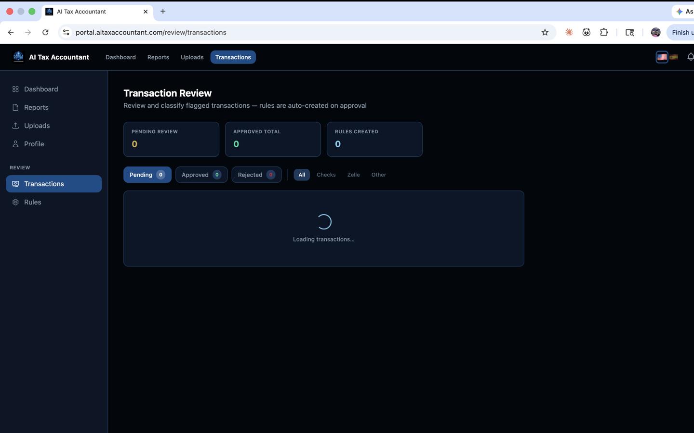Click the Transaction Review heading
This screenshot has height=433, width=694.
167,93
